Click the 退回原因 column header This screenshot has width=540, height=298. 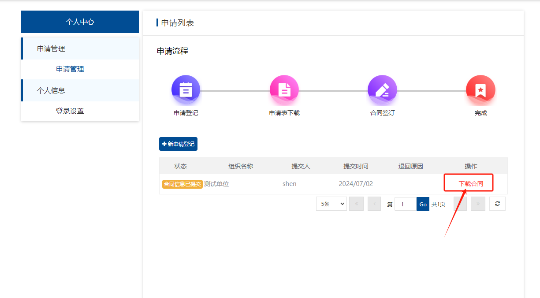(x=411, y=166)
